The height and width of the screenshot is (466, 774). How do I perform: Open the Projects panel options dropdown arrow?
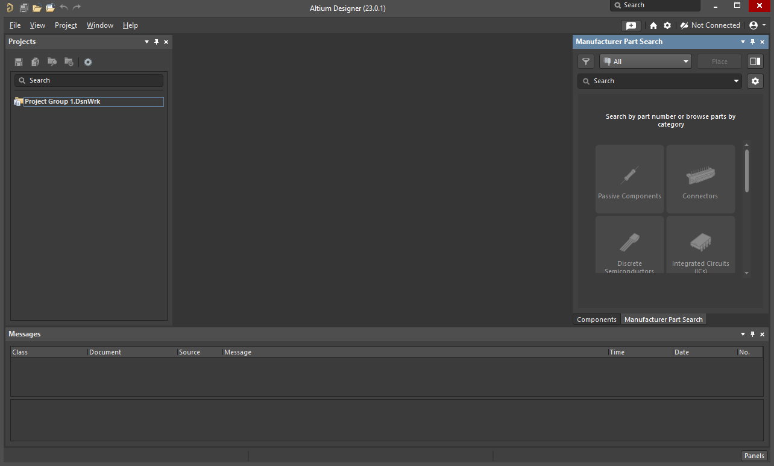point(146,42)
